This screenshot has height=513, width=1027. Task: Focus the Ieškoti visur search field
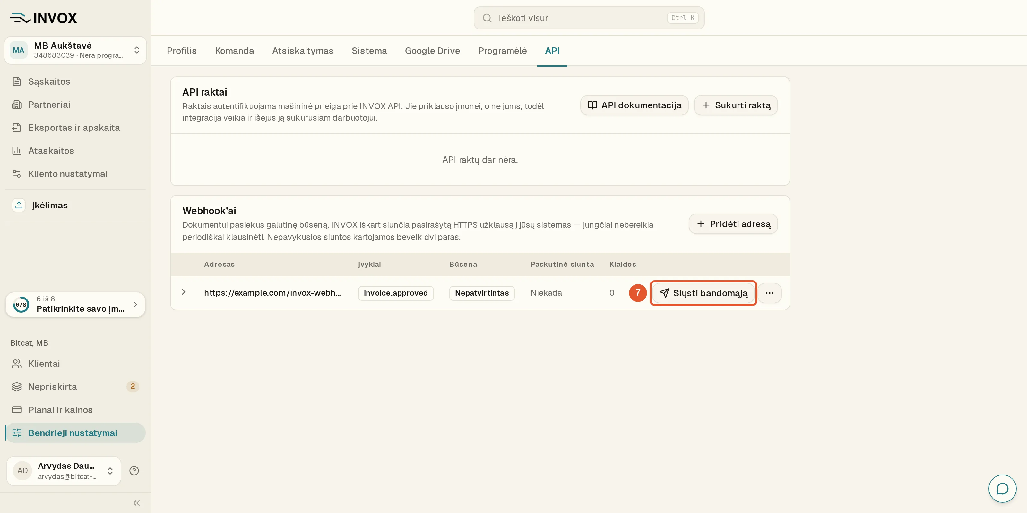(589, 18)
